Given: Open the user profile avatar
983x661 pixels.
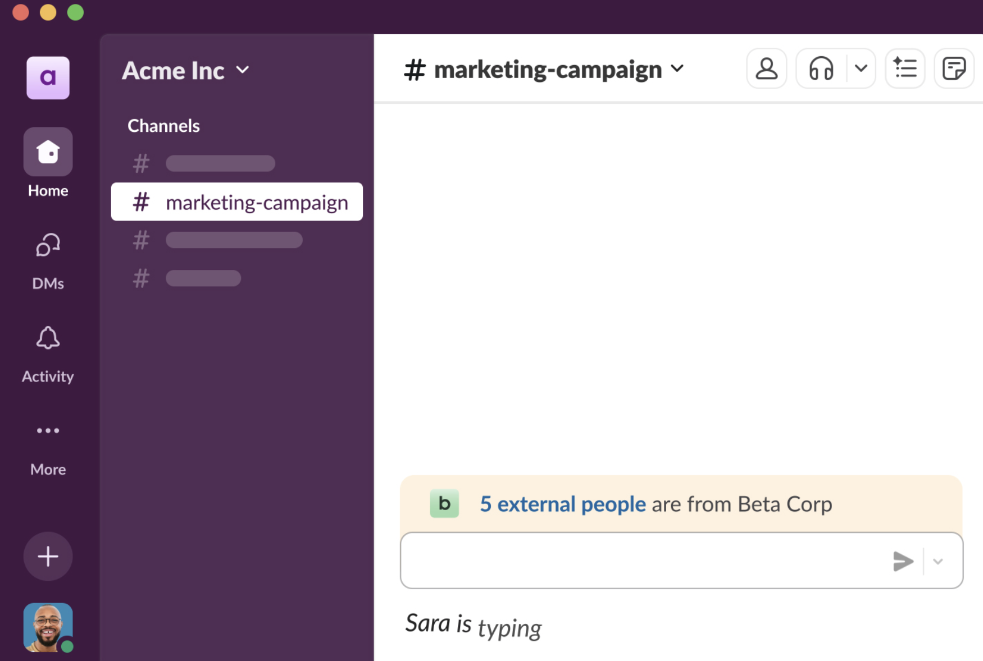Looking at the screenshot, I should coord(48,627).
